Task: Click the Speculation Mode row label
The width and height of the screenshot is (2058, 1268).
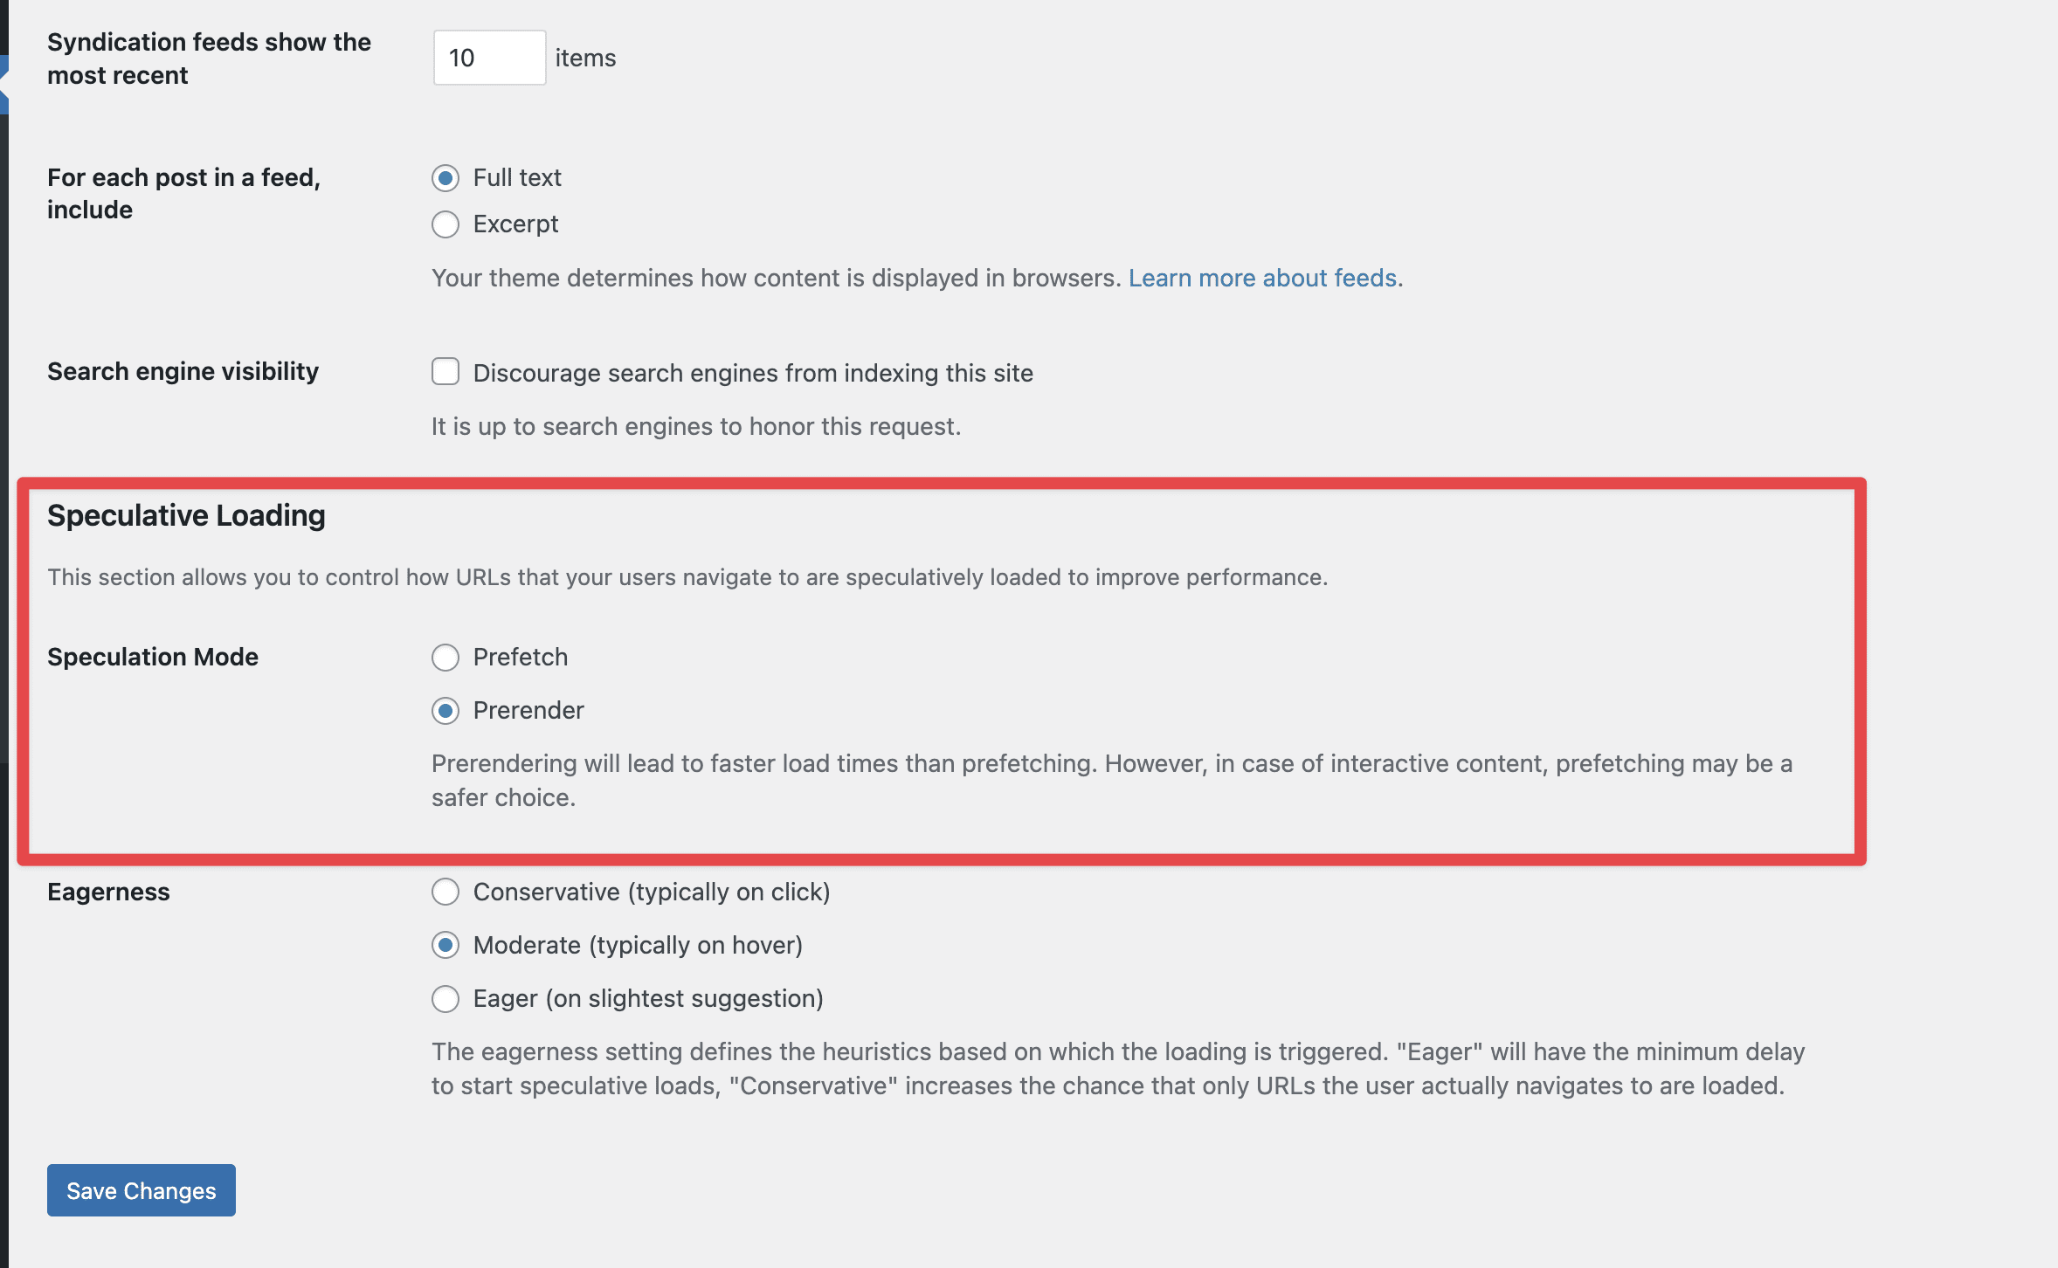Action: click(x=153, y=657)
